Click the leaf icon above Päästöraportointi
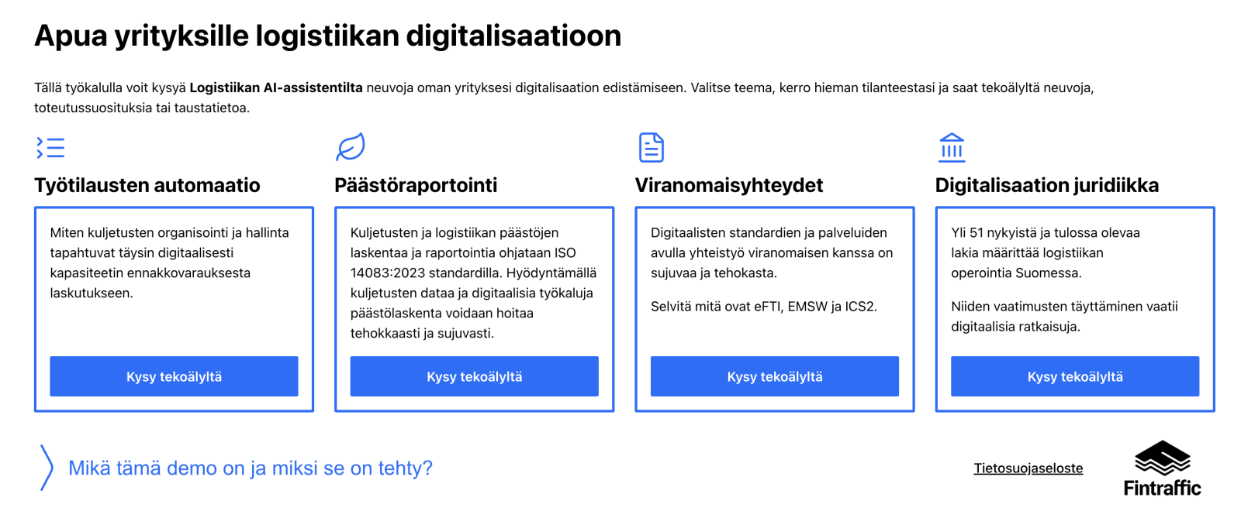 [351, 147]
